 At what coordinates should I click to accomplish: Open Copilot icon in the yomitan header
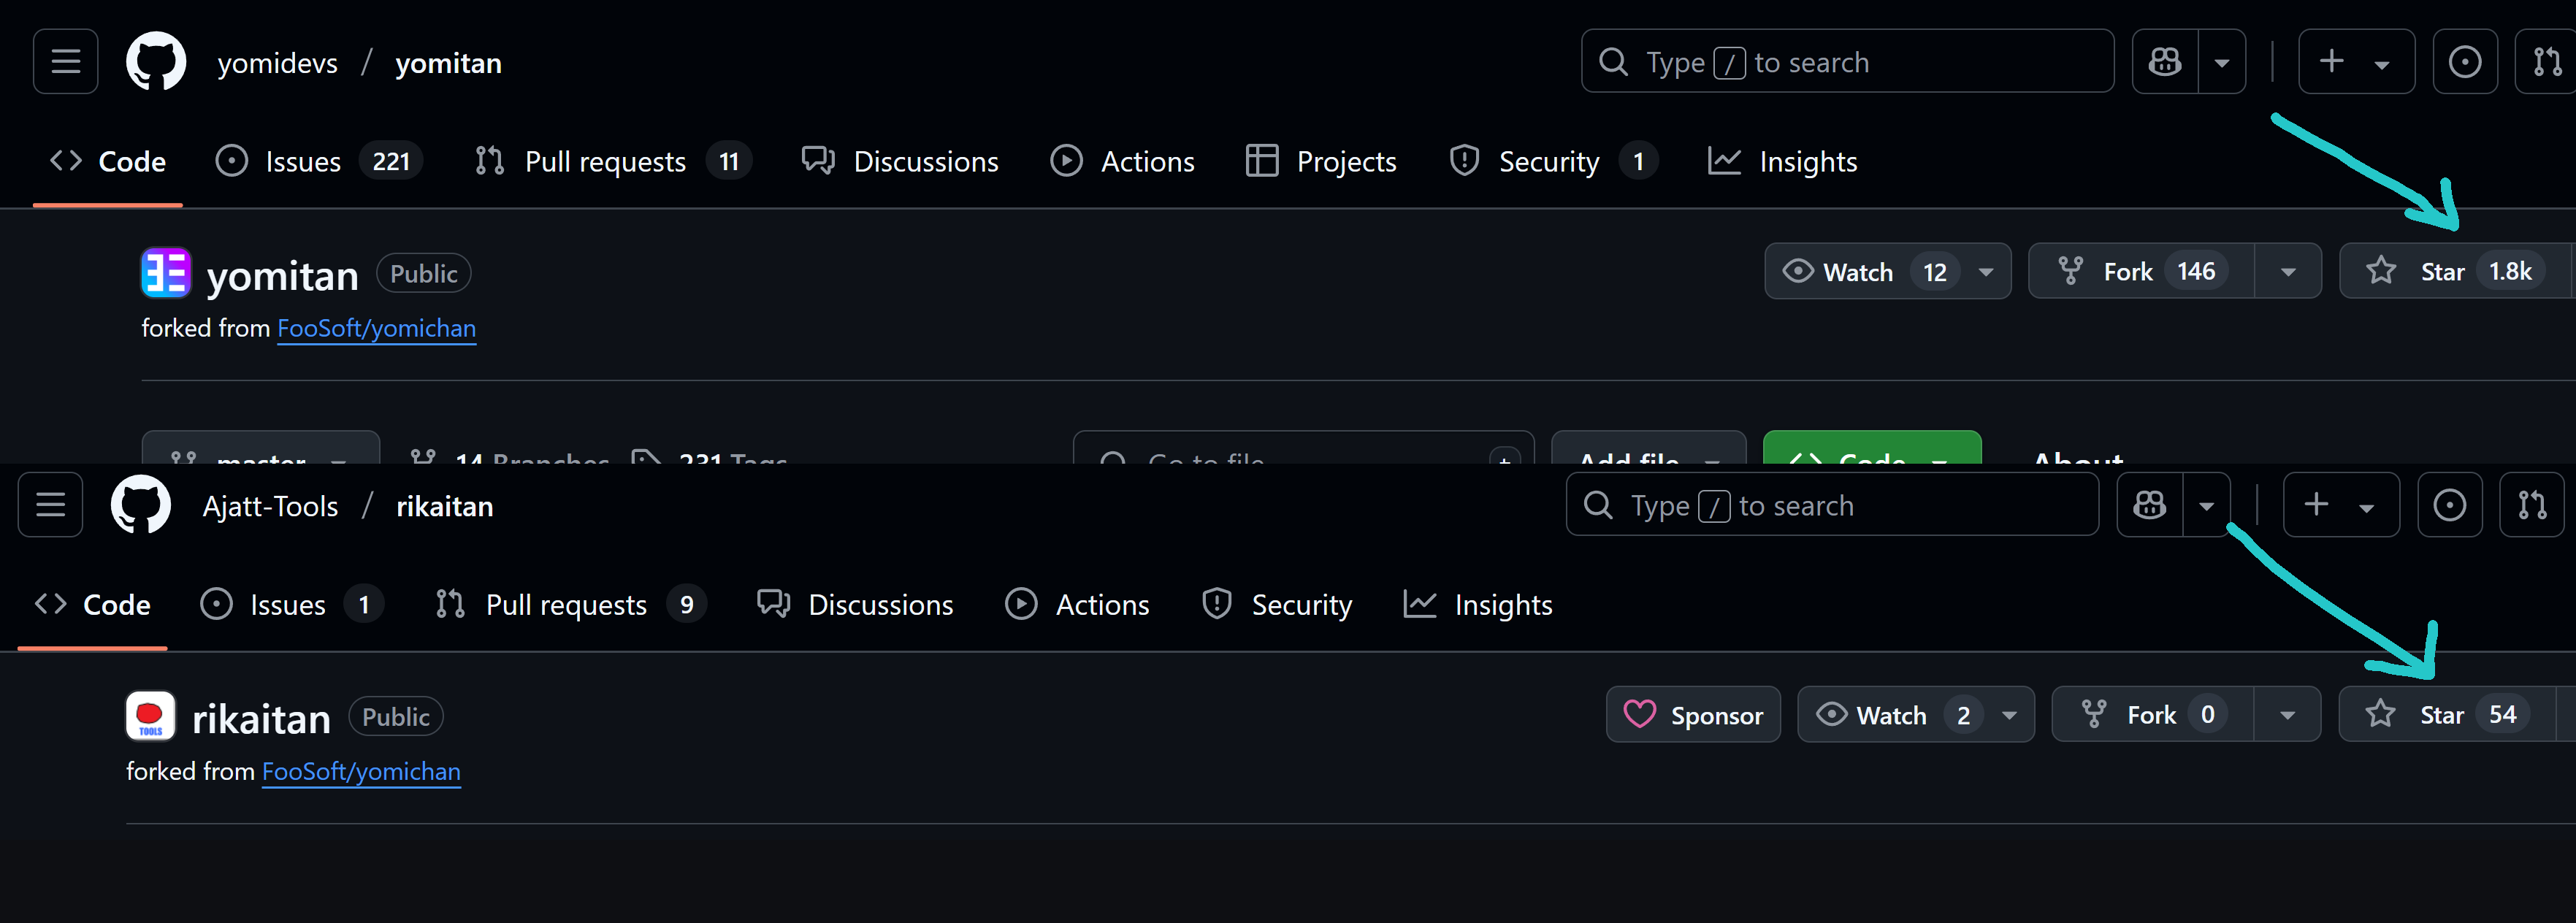click(x=2165, y=62)
